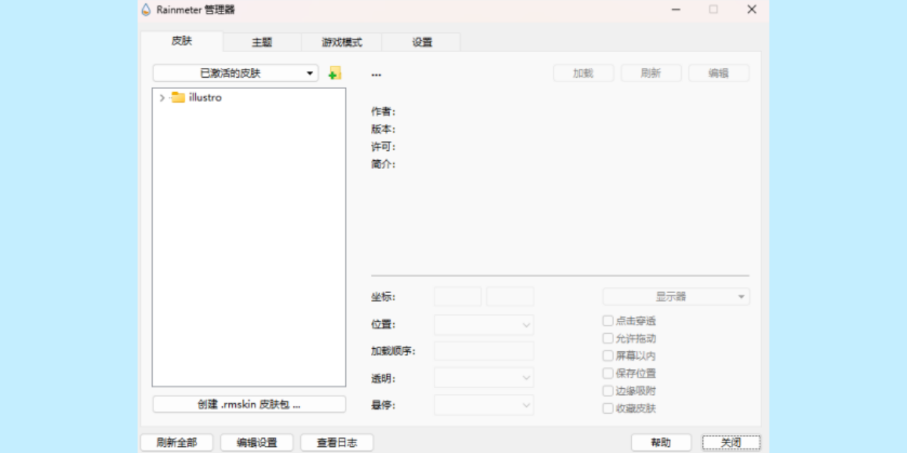907x453 pixels.
Task: Open the 已激活的皮肤 dropdown
Action: pyautogui.click(x=236, y=73)
